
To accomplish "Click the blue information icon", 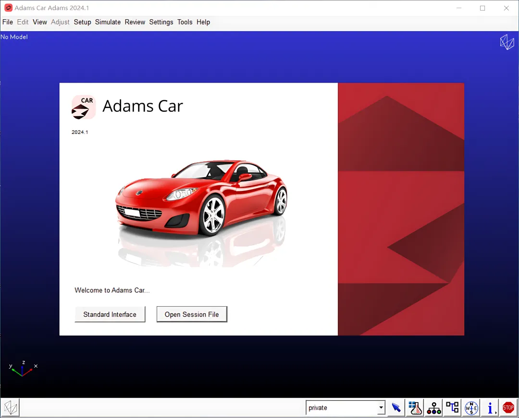I will point(490,408).
